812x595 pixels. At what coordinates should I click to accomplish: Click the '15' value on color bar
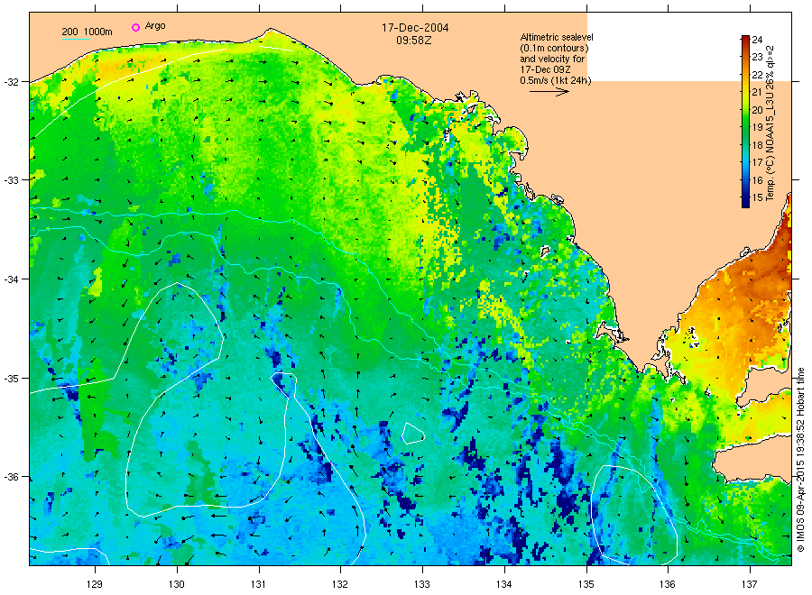(x=757, y=197)
